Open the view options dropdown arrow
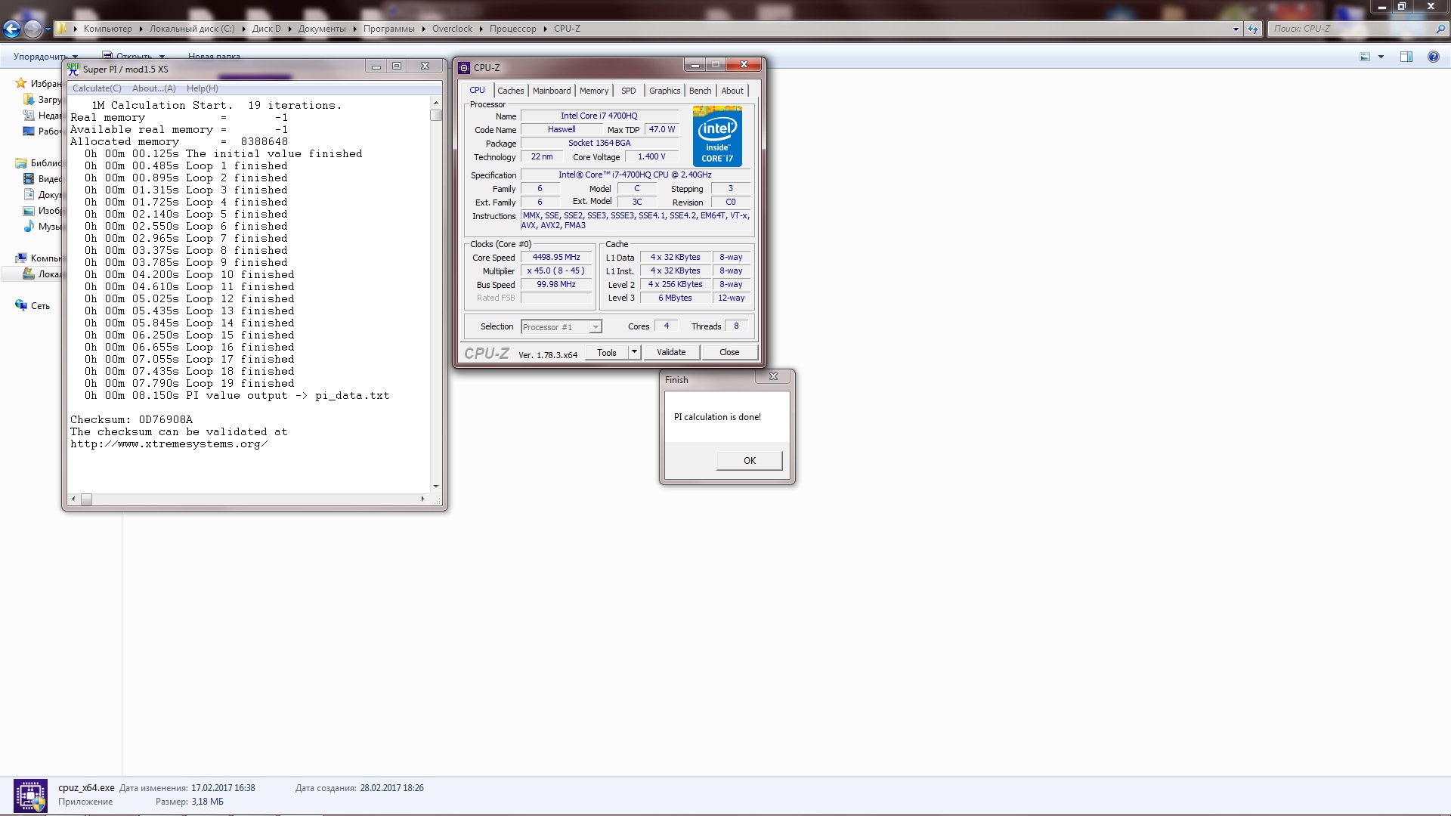 click(x=1381, y=57)
